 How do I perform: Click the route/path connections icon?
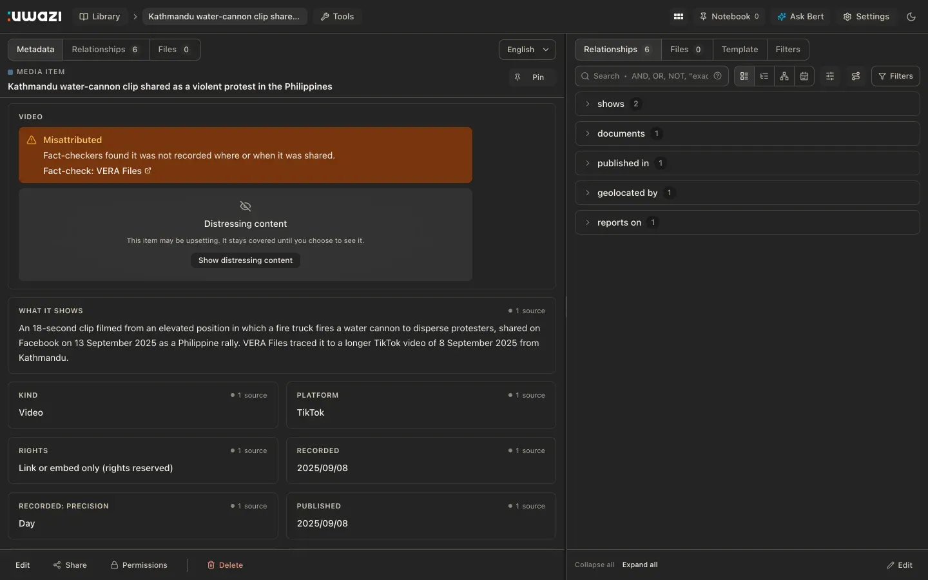pyautogui.click(x=856, y=76)
